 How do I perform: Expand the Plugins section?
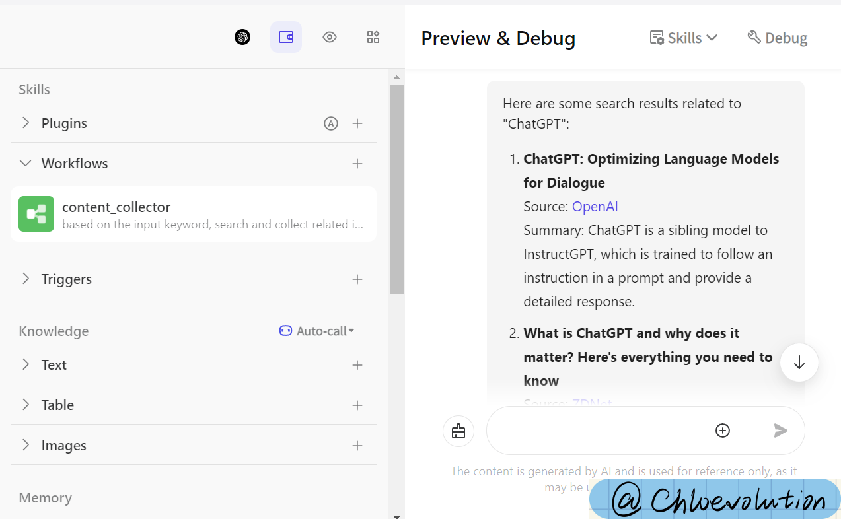26,123
